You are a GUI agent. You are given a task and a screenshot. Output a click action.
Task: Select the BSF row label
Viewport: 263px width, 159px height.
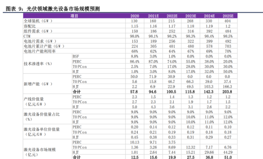coord(76,56)
